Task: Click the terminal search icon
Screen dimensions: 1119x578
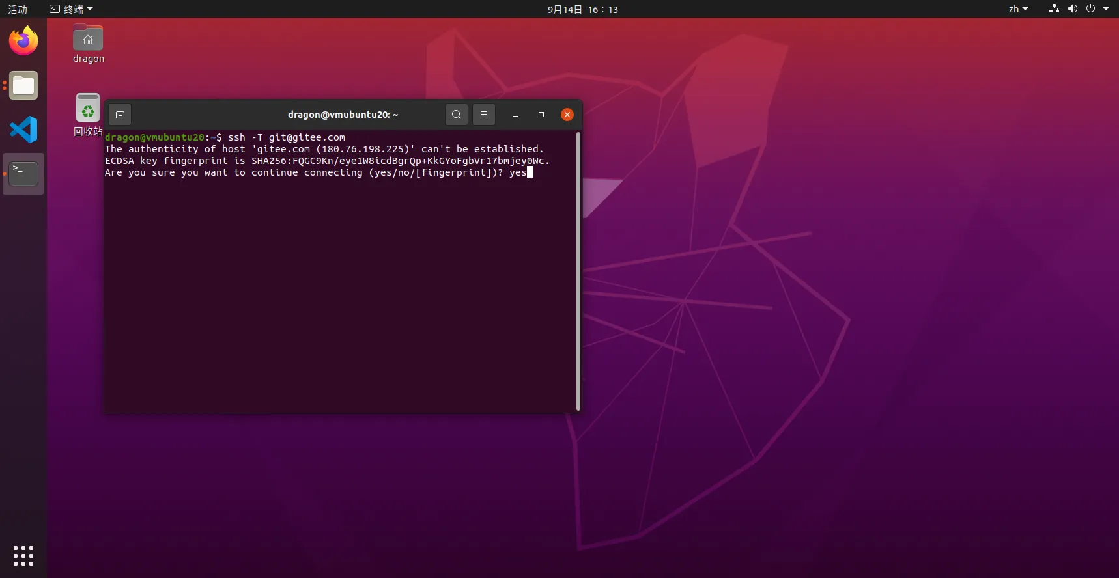Action: [x=456, y=115]
